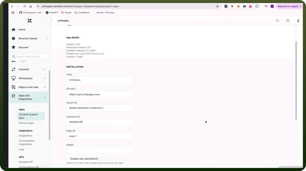Open the Zendesk products grid icon
Viewport: 306px width, 171px height.
click(277, 21)
